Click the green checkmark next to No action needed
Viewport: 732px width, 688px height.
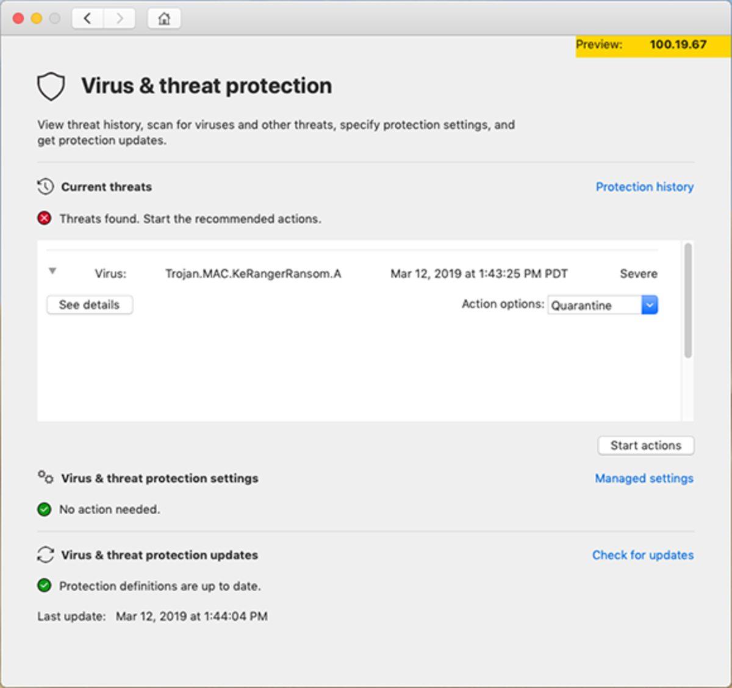(45, 509)
